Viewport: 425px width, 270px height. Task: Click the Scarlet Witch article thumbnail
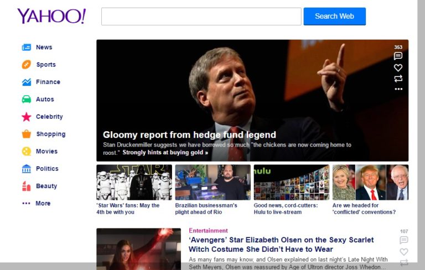pos(138,249)
